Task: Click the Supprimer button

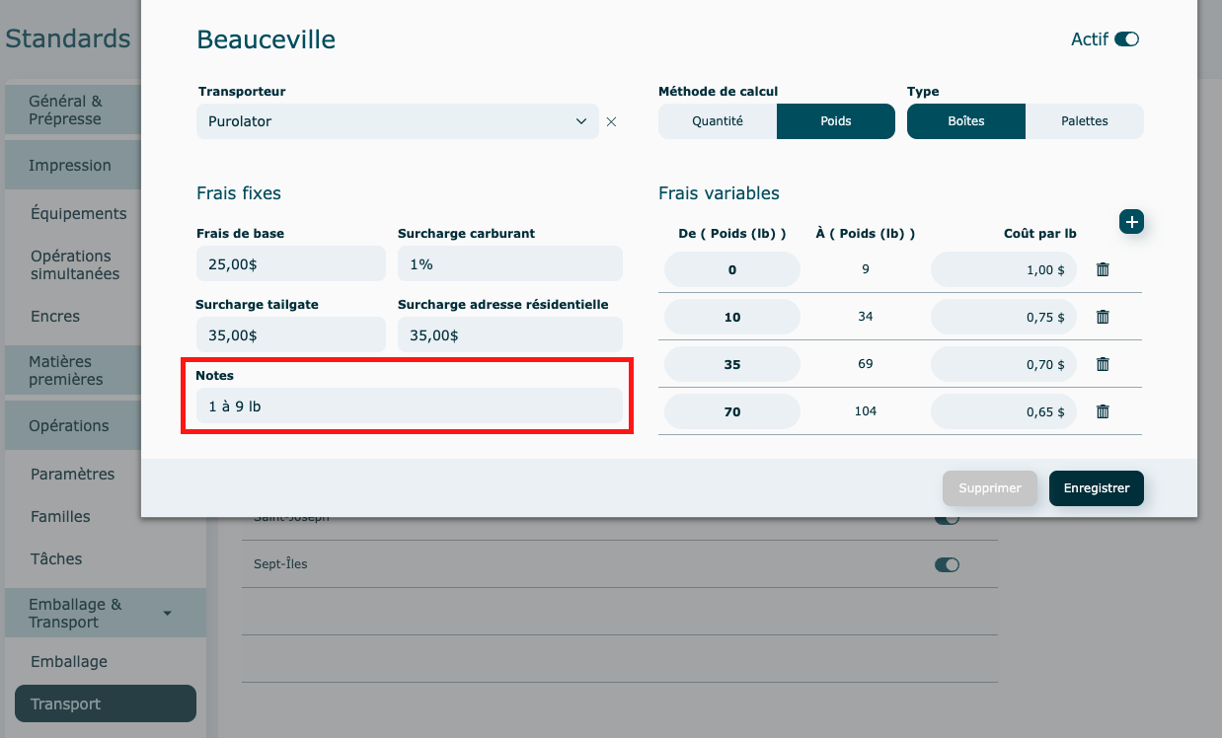Action: pos(989,488)
